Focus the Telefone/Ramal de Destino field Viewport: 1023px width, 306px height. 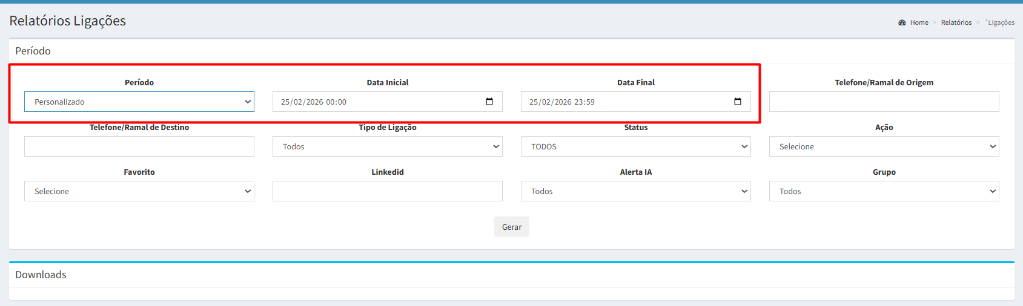(x=139, y=146)
